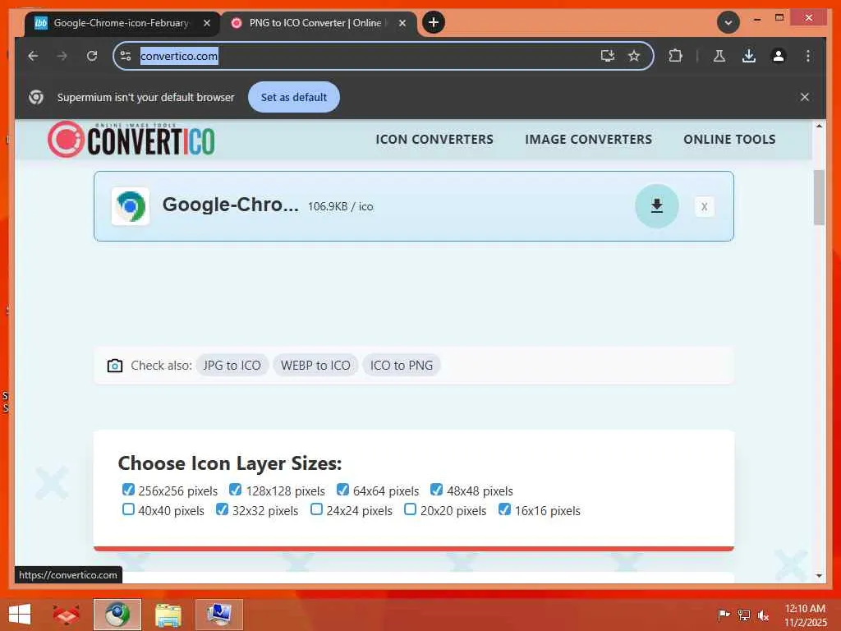
Task: Open ICON CONVERTERS menu
Action: coord(434,140)
